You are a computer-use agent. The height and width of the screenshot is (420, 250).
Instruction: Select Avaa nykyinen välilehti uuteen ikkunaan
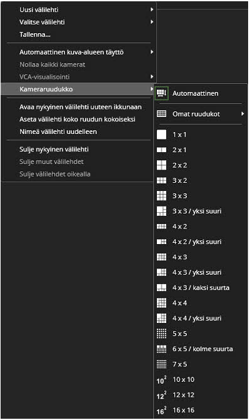click(81, 107)
